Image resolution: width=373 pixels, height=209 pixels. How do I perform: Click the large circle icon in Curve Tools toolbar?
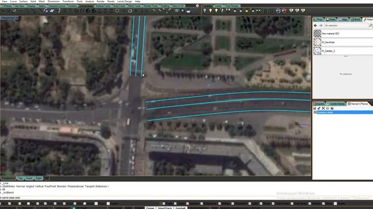coord(117,10)
